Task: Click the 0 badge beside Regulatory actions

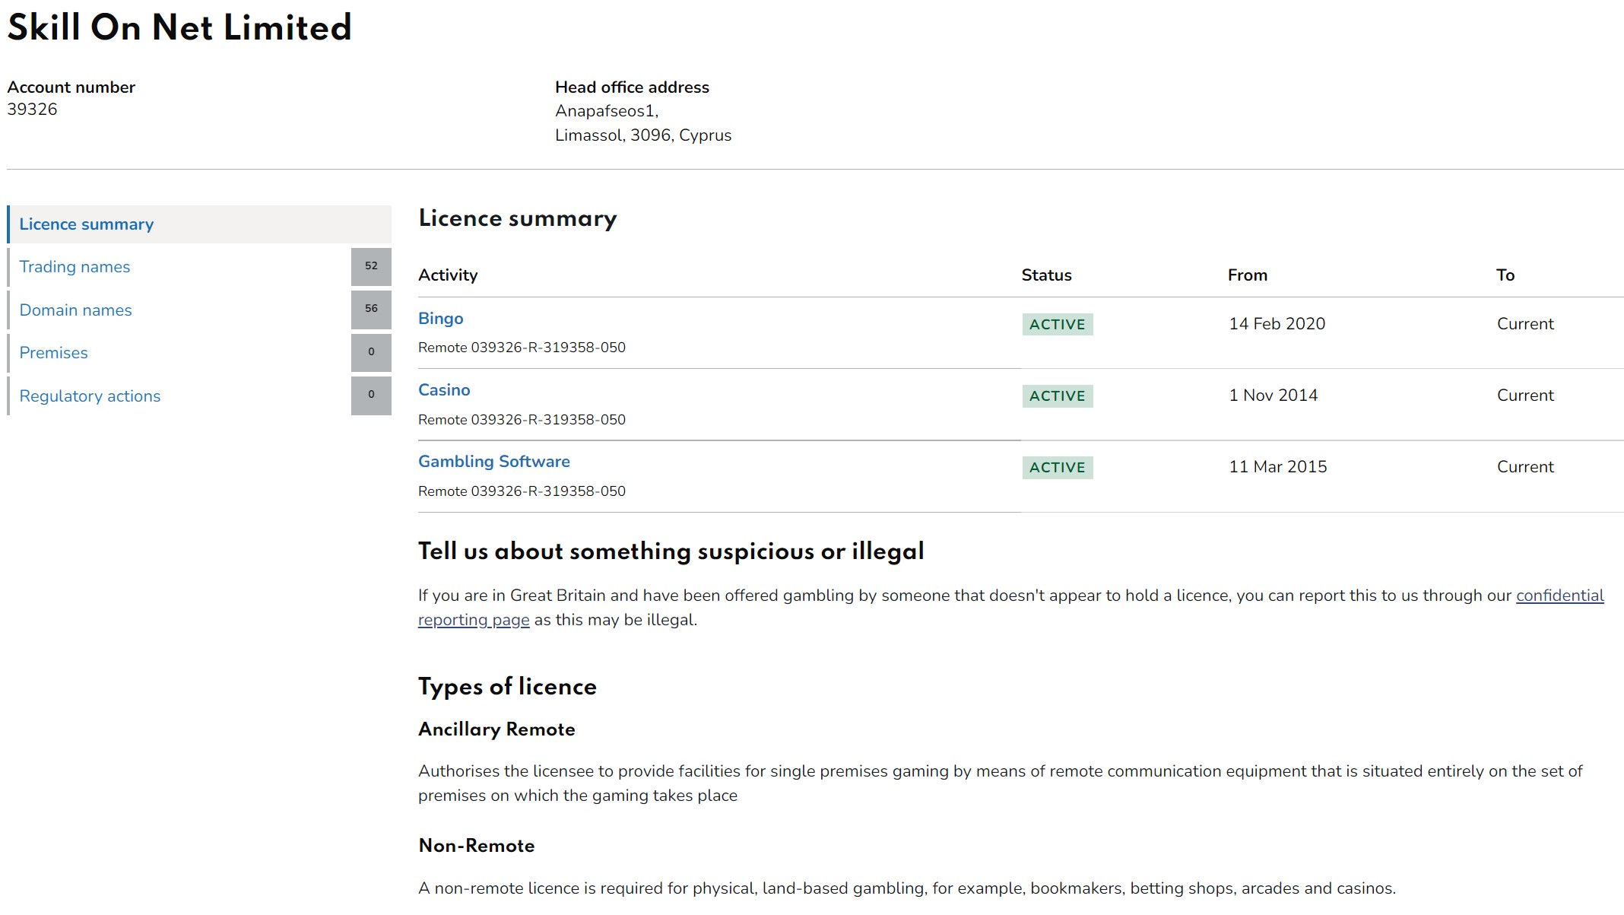Action: tap(371, 396)
